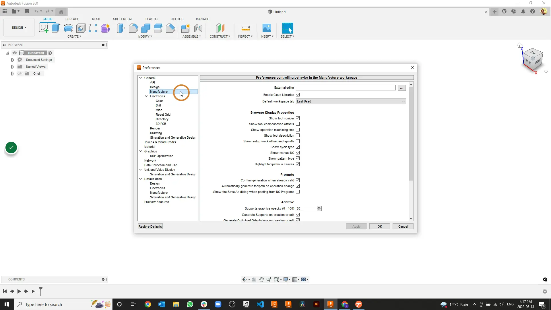Enable Show tool compensation offsets

[x=298, y=124]
